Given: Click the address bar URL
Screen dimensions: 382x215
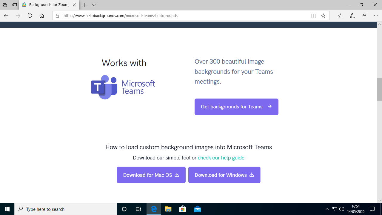Looking at the screenshot, I should pyautogui.click(x=121, y=16).
